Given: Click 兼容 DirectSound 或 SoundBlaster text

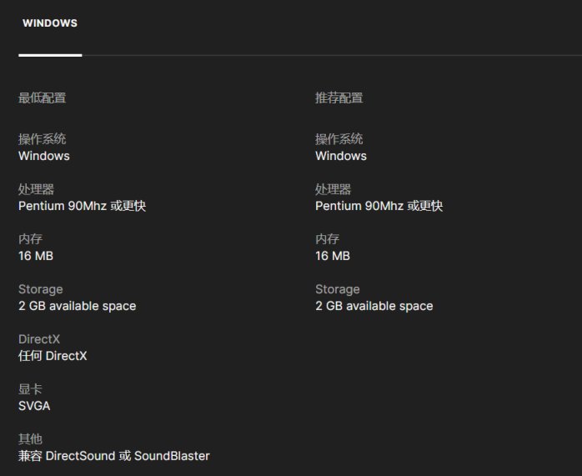Looking at the screenshot, I should click(114, 456).
